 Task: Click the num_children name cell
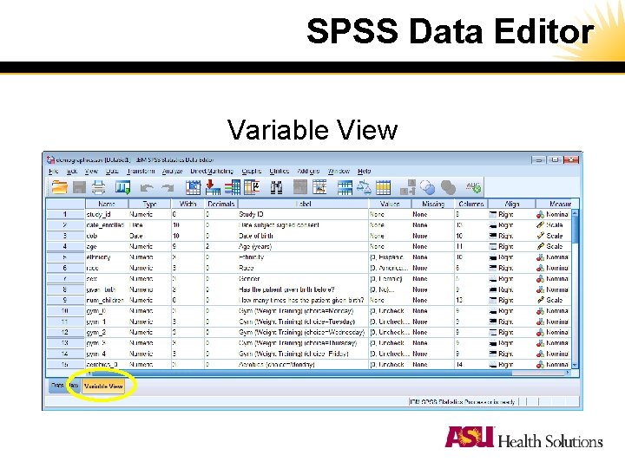(x=107, y=301)
